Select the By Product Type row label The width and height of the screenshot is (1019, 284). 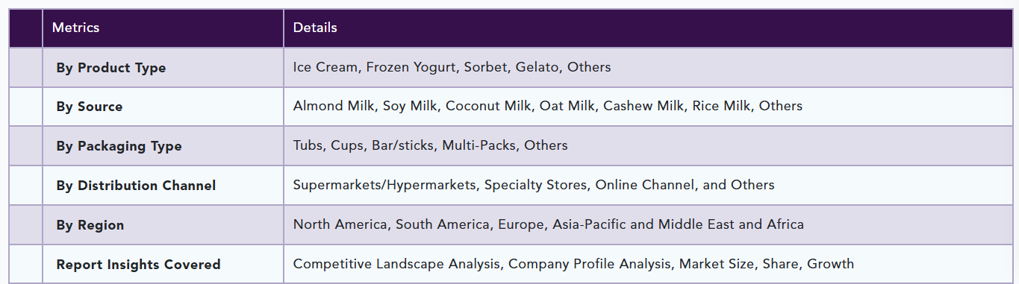[x=111, y=68]
